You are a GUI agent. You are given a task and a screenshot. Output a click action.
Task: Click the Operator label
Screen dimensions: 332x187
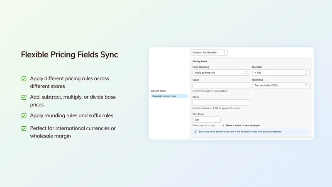pyautogui.click(x=257, y=67)
